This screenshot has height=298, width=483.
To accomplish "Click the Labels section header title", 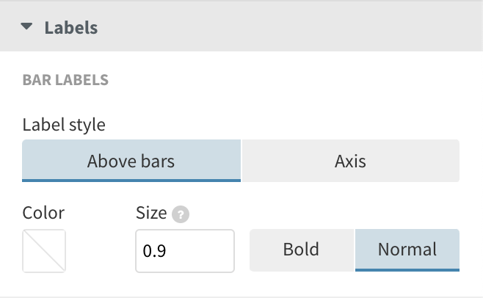I will tap(70, 28).
